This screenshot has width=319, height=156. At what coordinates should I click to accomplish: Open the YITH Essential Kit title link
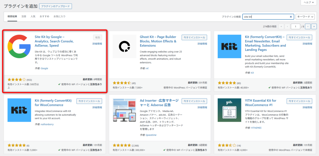(x=261, y=103)
